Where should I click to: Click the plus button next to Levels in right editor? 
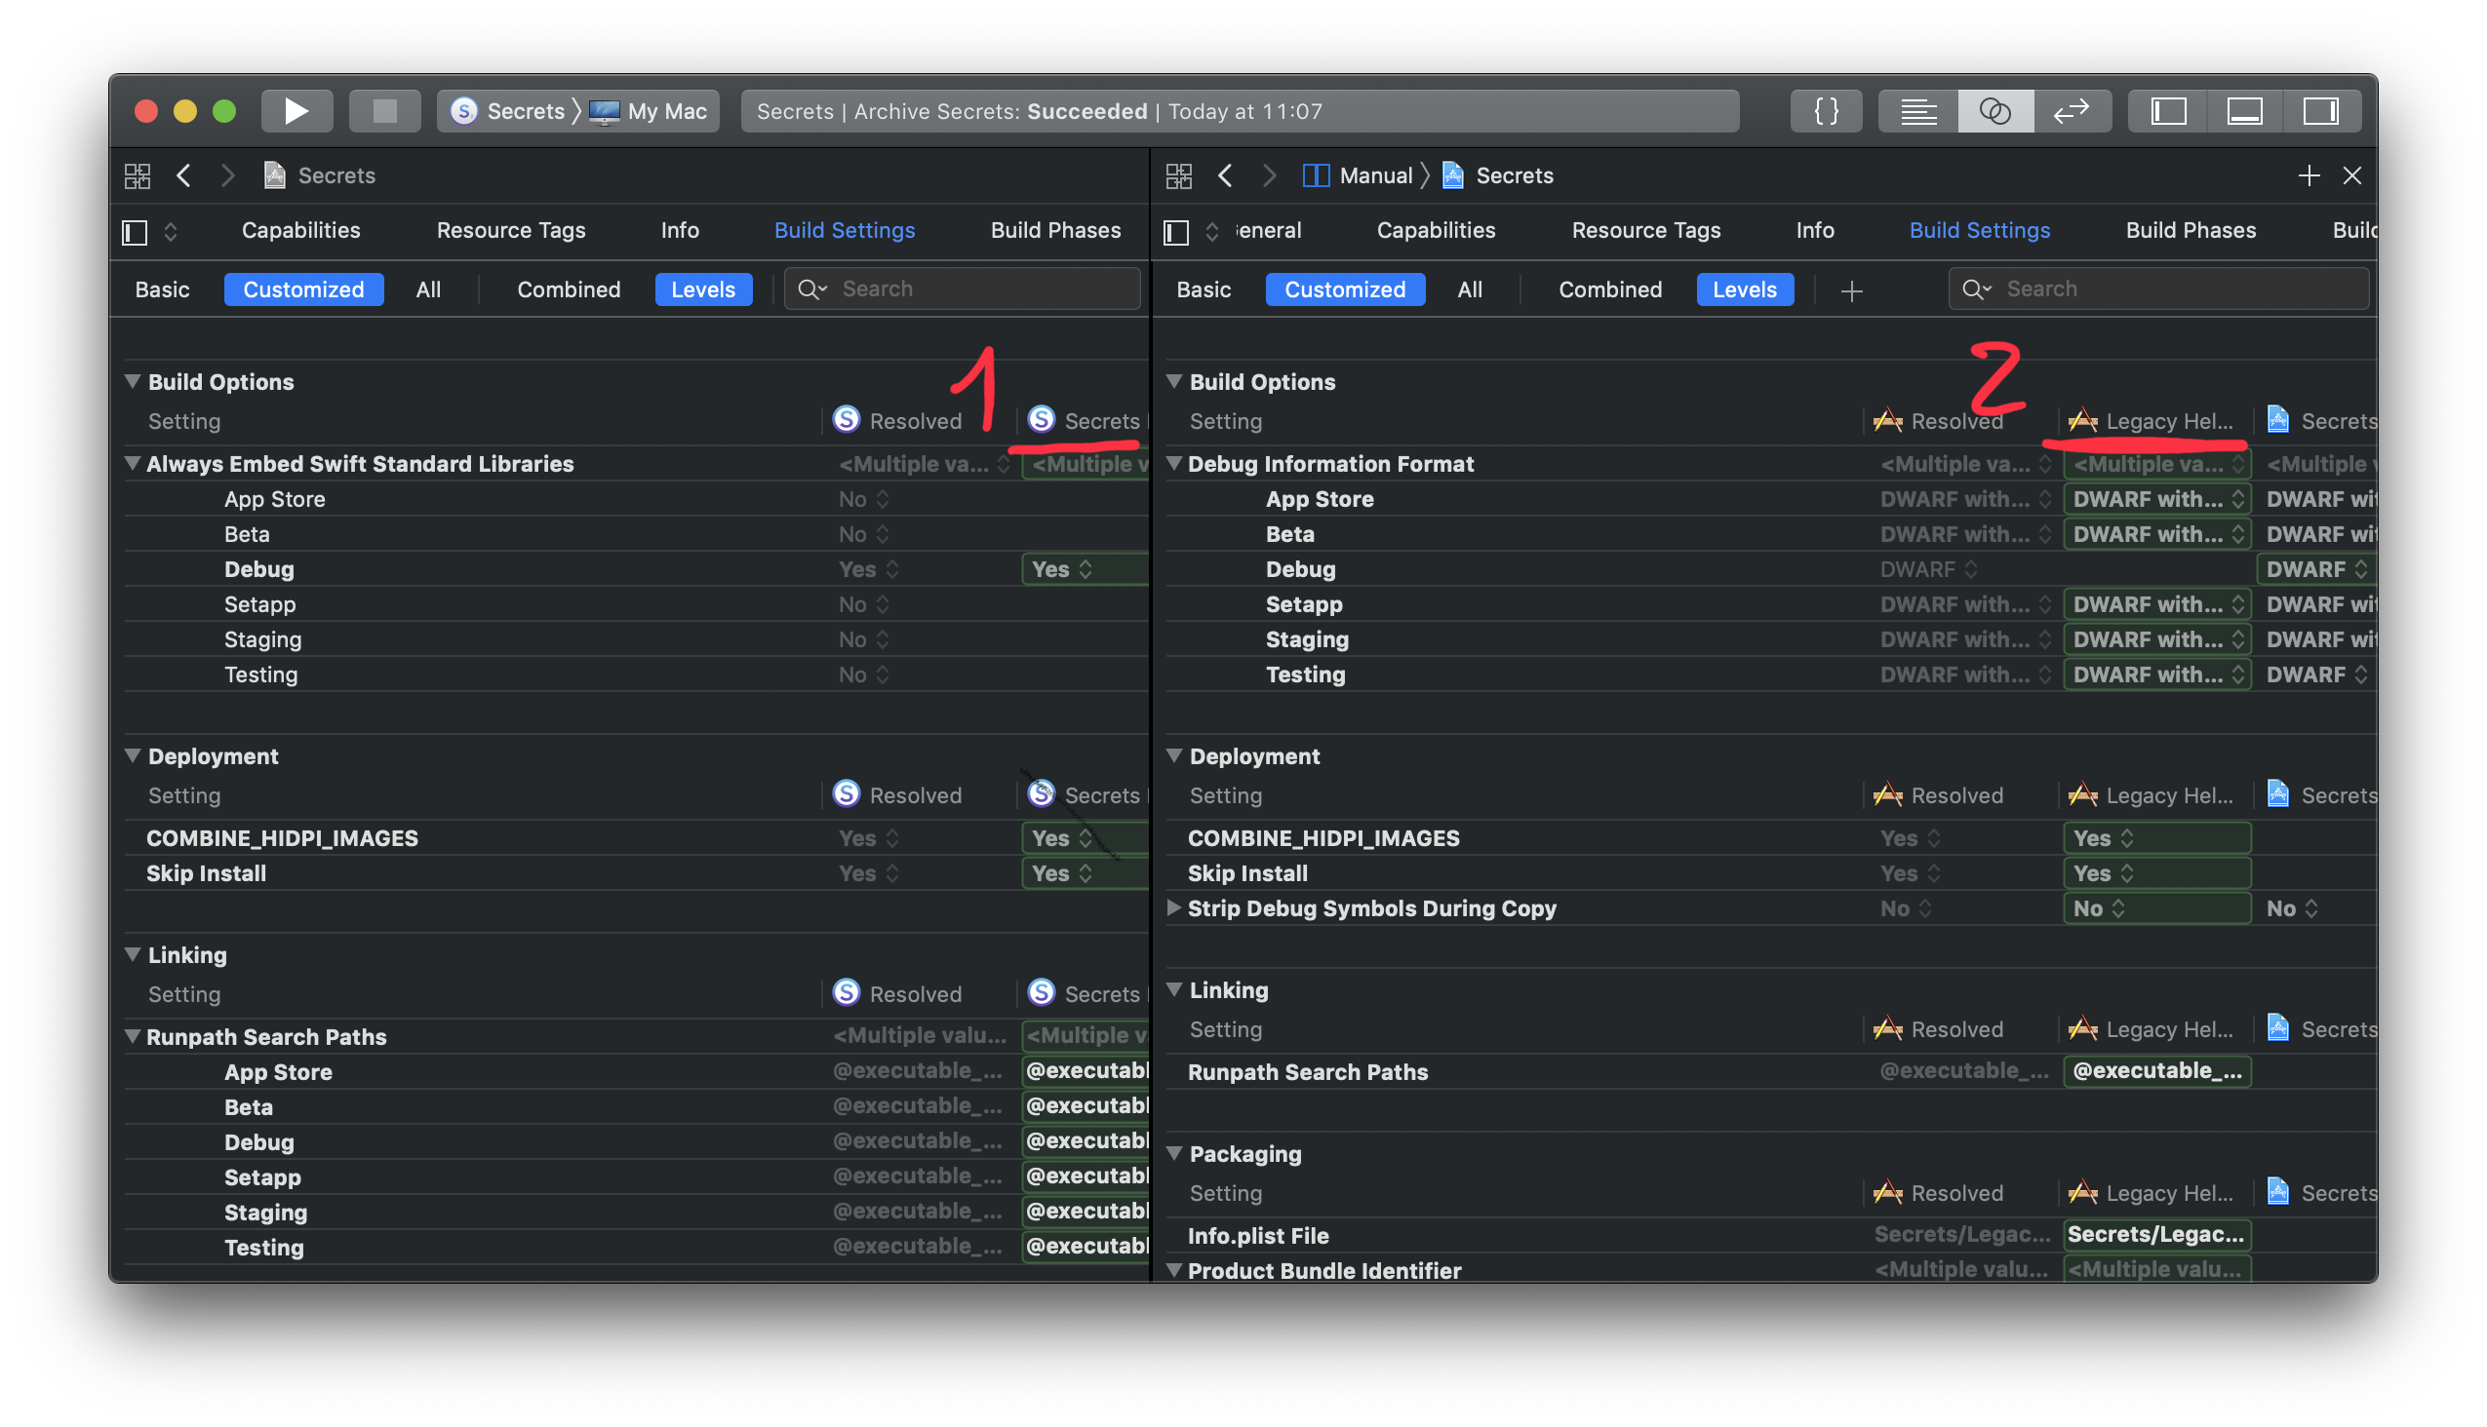1852,290
